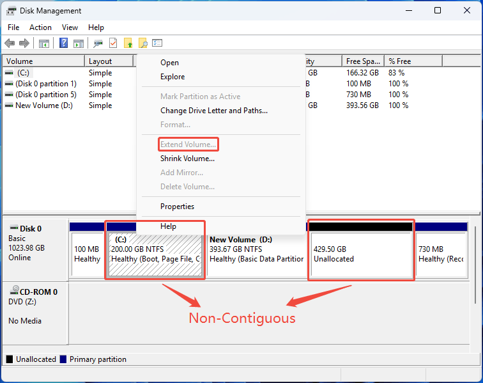Click the Back arrow toolbar icon
Image resolution: width=483 pixels, height=383 pixels.
click(x=10, y=43)
